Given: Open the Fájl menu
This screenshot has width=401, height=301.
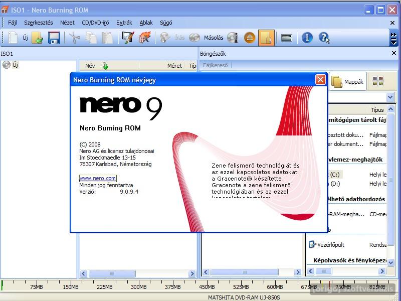Looking at the screenshot, I should click(x=12, y=23).
